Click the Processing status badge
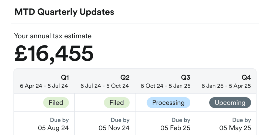 click(168, 103)
